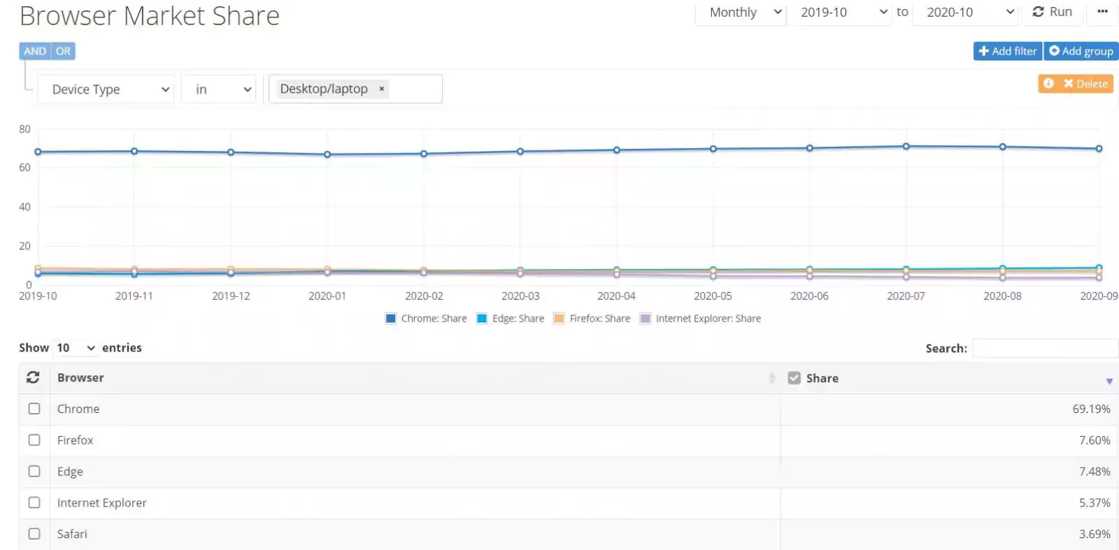Screen dimensions: 1119x550
Task: Toggle Edge: Share legend color swatch
Action: pyautogui.click(x=482, y=319)
